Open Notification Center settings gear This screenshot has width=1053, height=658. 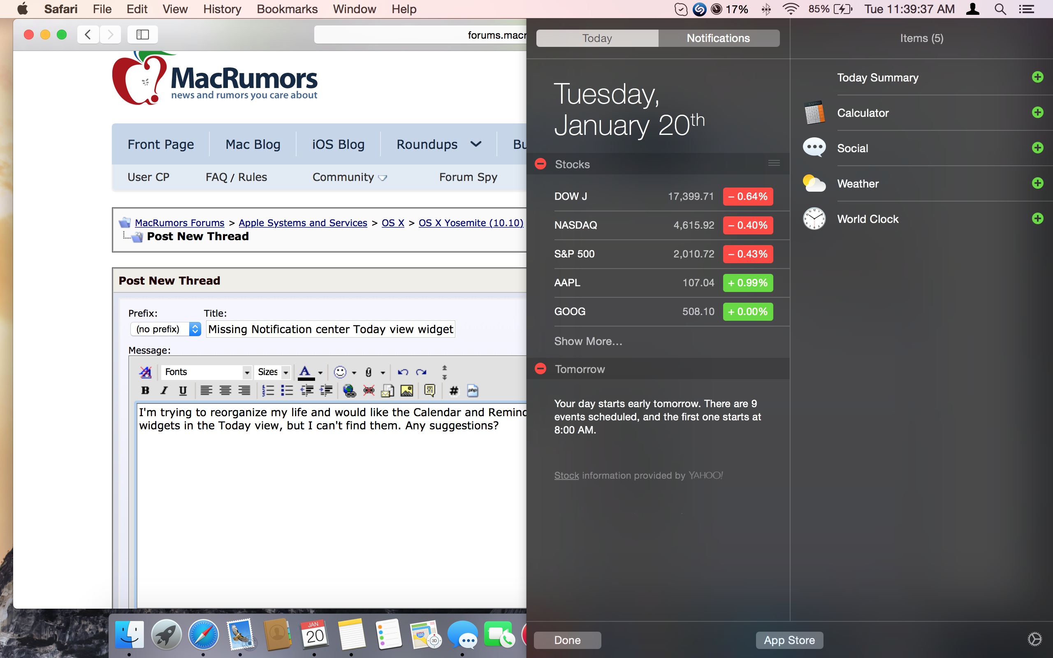[x=1034, y=639]
